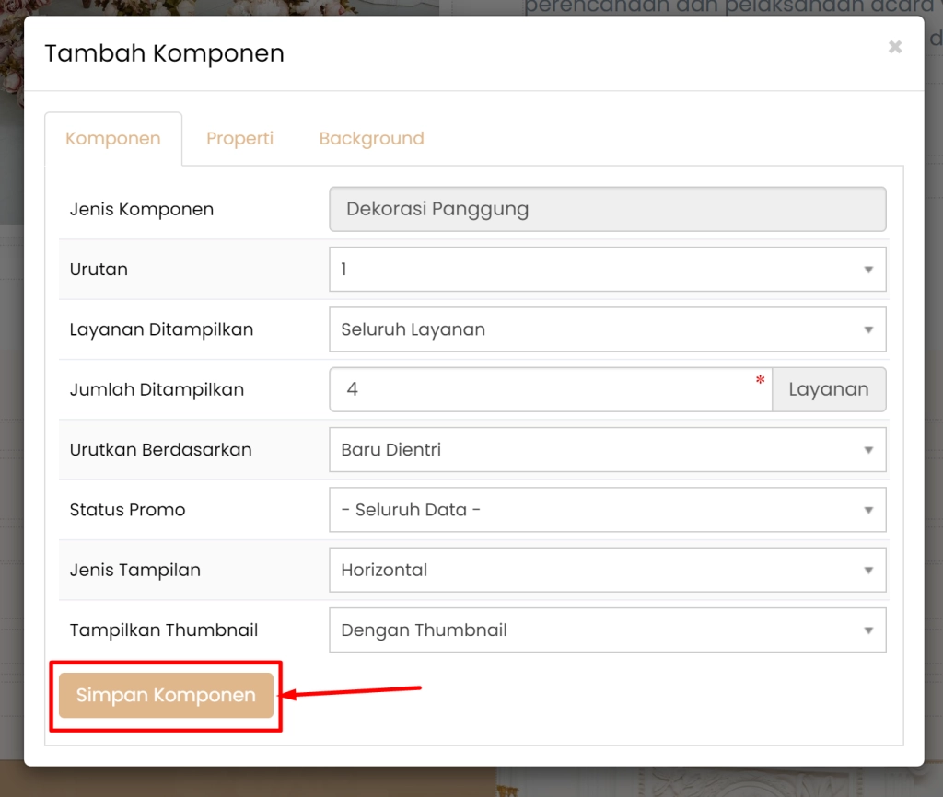Expand the Urutkan Berdasarkan dropdown arrow
The width and height of the screenshot is (943, 797).
868,449
